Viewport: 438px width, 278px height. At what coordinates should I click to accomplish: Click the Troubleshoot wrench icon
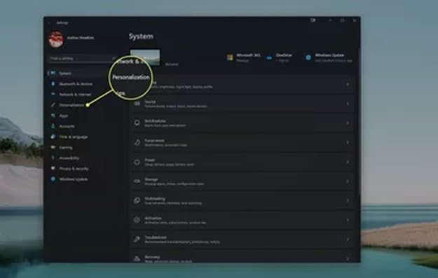pyautogui.click(x=137, y=239)
